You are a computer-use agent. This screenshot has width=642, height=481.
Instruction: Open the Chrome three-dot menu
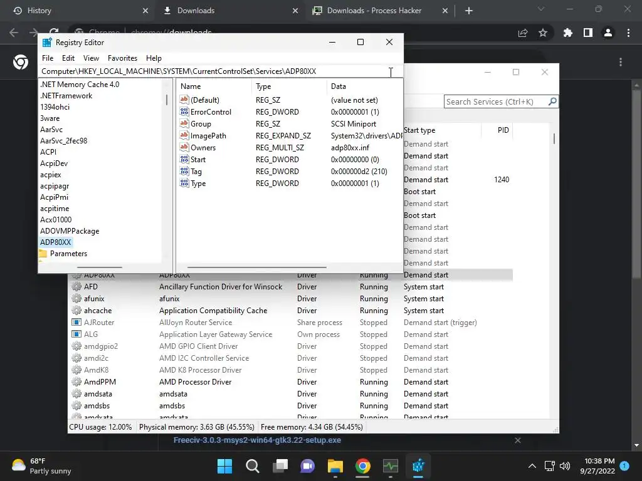click(628, 33)
